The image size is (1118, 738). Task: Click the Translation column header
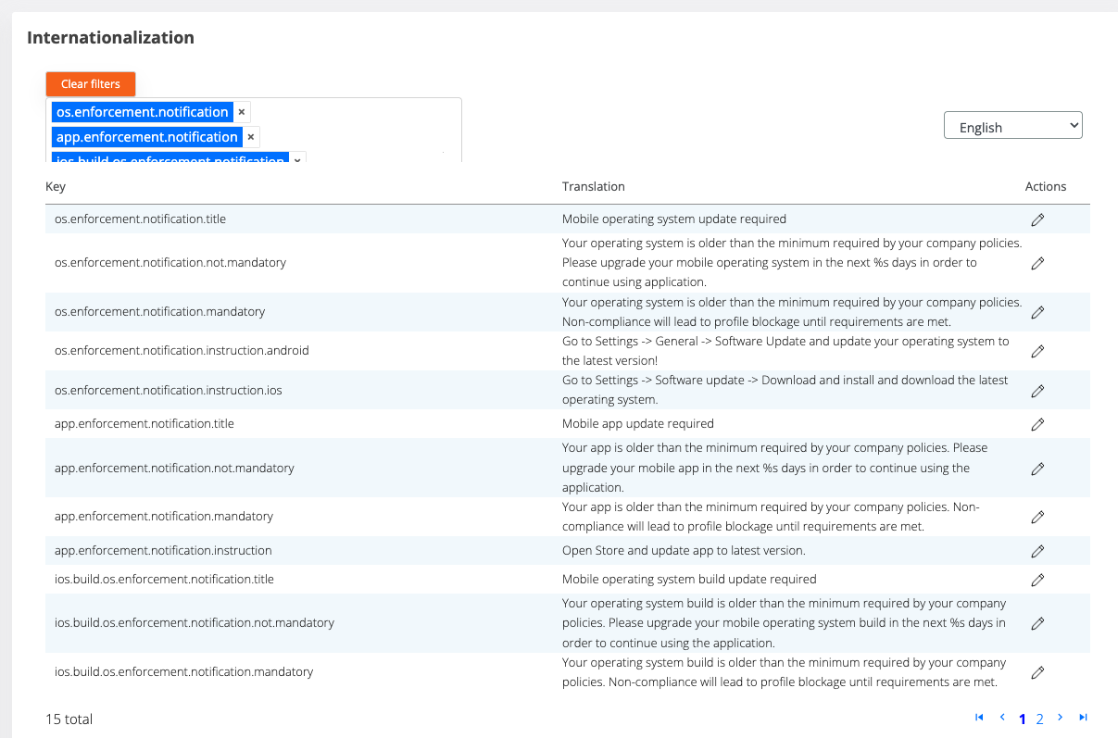tap(593, 187)
